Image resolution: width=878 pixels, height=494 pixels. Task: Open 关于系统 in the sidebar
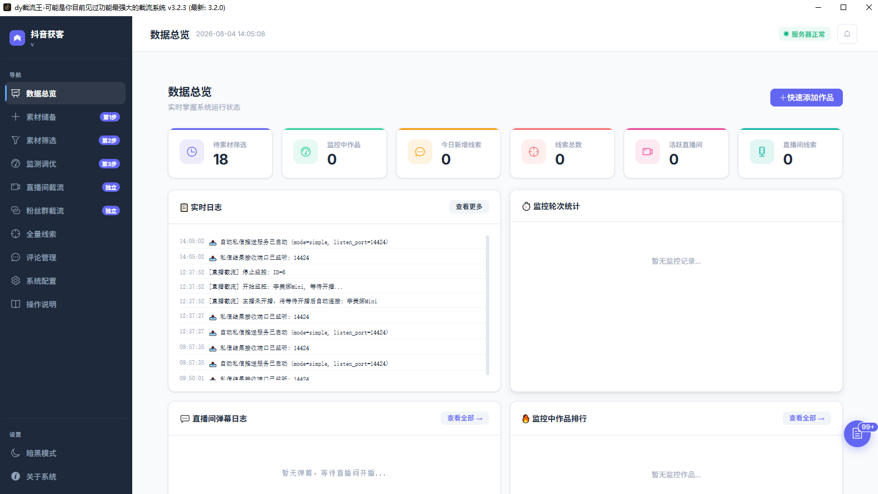pyautogui.click(x=65, y=477)
